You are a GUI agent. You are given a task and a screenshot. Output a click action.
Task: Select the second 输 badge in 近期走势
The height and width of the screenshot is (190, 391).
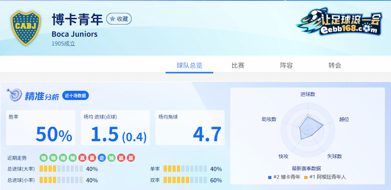point(53,158)
